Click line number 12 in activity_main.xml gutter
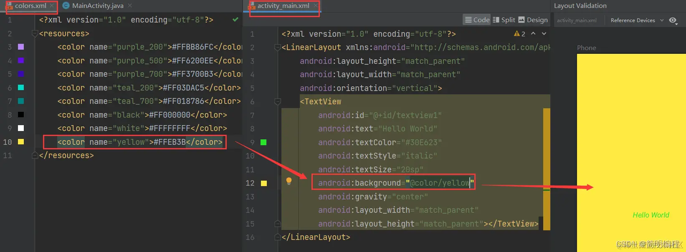The height and width of the screenshot is (252, 686). tap(250, 183)
